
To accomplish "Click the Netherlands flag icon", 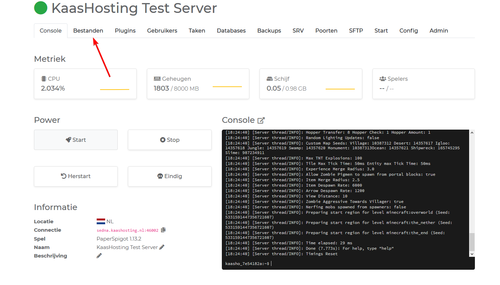I will [101, 222].
